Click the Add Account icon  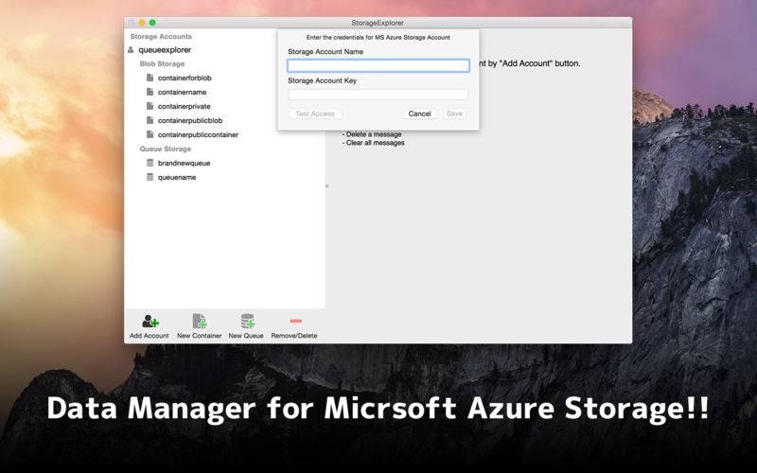[150, 321]
